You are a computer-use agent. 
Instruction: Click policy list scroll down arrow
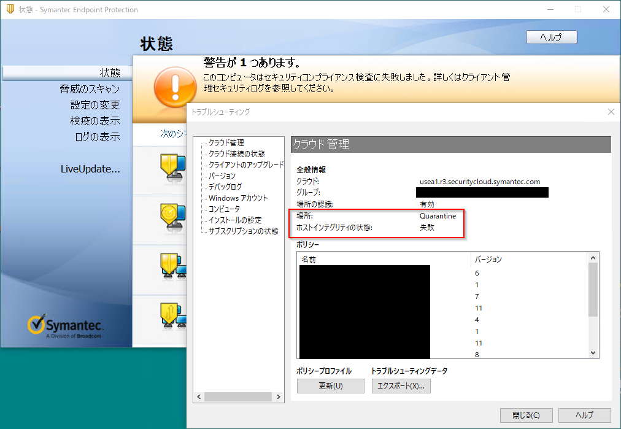click(x=593, y=352)
